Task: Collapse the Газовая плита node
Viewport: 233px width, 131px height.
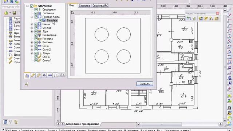Action: tap(32, 17)
